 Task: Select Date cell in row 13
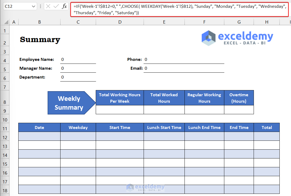(39, 145)
